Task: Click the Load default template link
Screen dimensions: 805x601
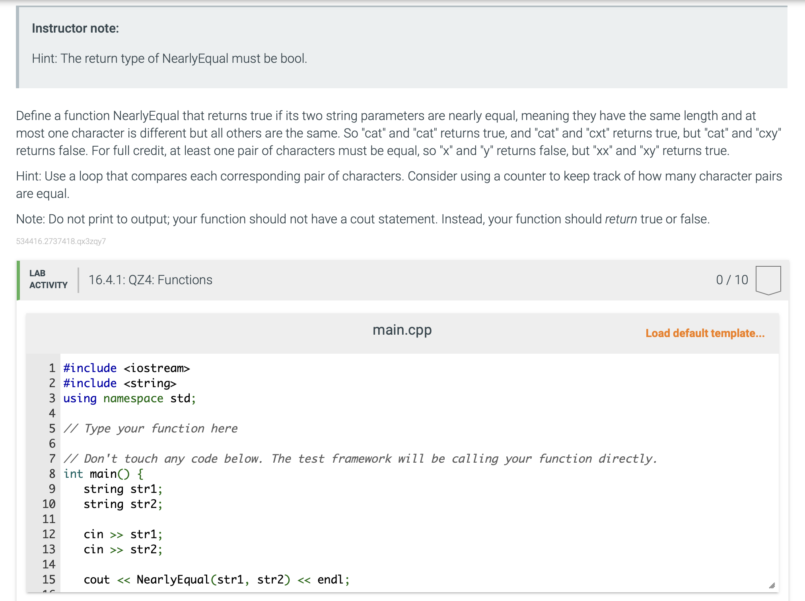Action: (705, 333)
